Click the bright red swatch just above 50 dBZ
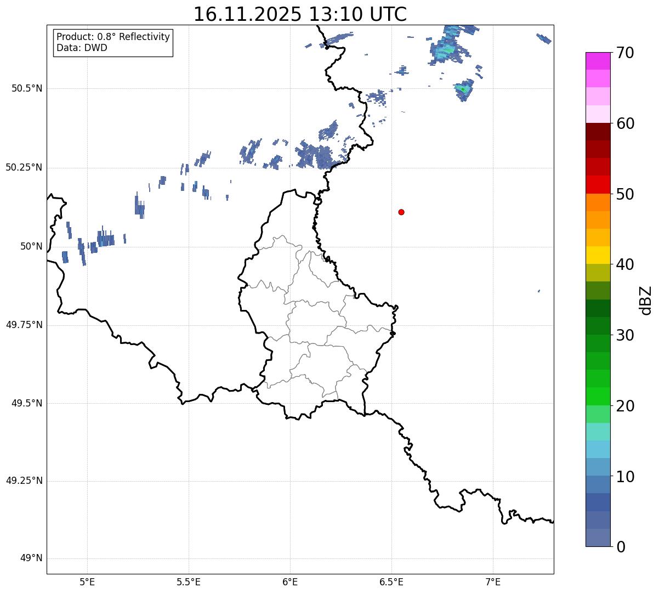The height and width of the screenshot is (593, 659). (x=598, y=184)
